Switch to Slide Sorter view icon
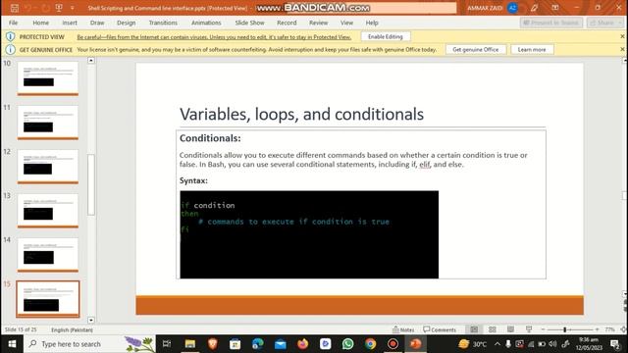 (493, 329)
